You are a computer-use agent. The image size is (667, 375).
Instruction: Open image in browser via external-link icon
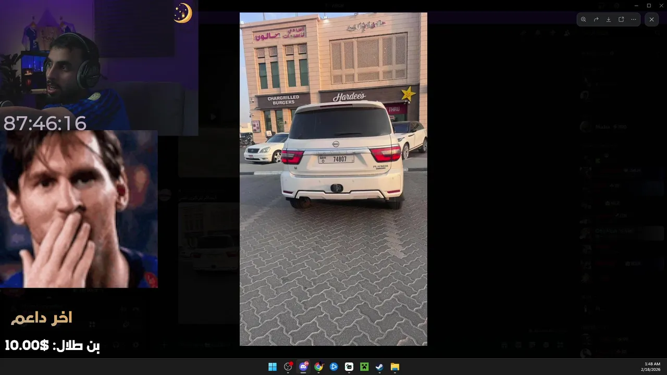pos(621,19)
